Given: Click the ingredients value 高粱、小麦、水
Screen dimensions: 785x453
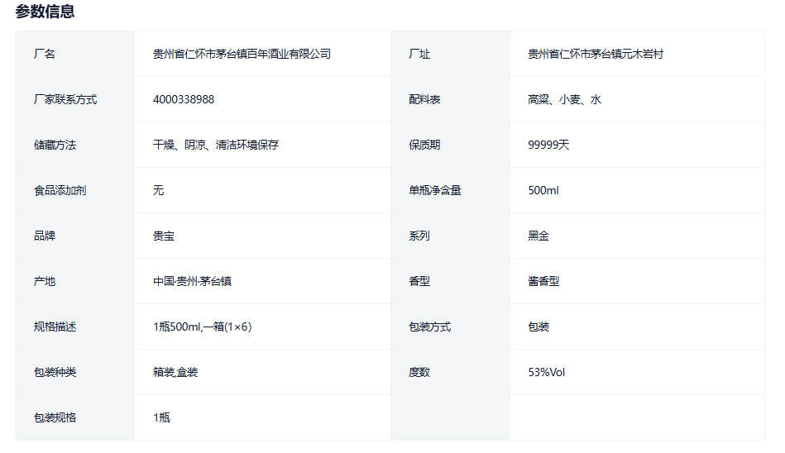Looking at the screenshot, I should coord(564,99).
